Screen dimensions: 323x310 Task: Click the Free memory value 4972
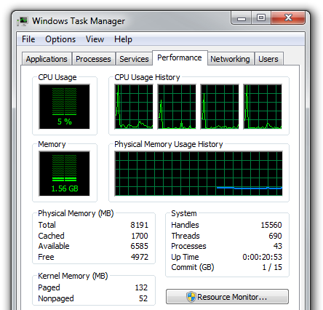(140, 257)
